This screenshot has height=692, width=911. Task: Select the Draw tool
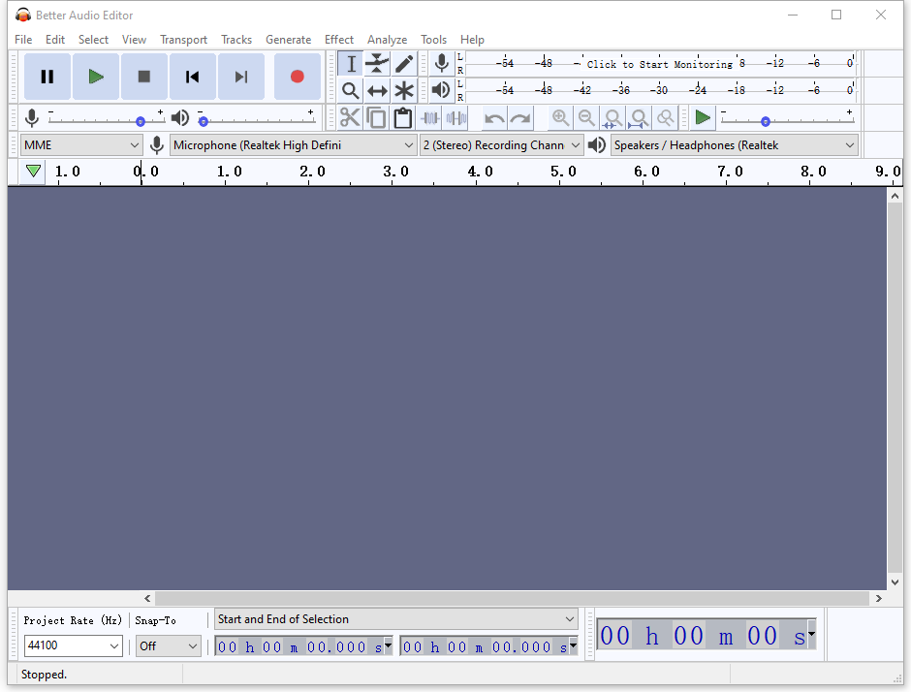404,63
